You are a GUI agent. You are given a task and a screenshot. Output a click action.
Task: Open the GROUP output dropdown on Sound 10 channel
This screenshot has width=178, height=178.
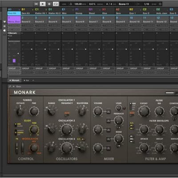click(135, 69)
